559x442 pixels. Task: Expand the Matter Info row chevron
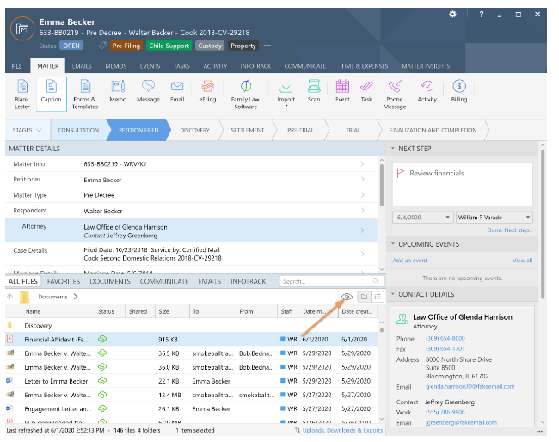363,163
